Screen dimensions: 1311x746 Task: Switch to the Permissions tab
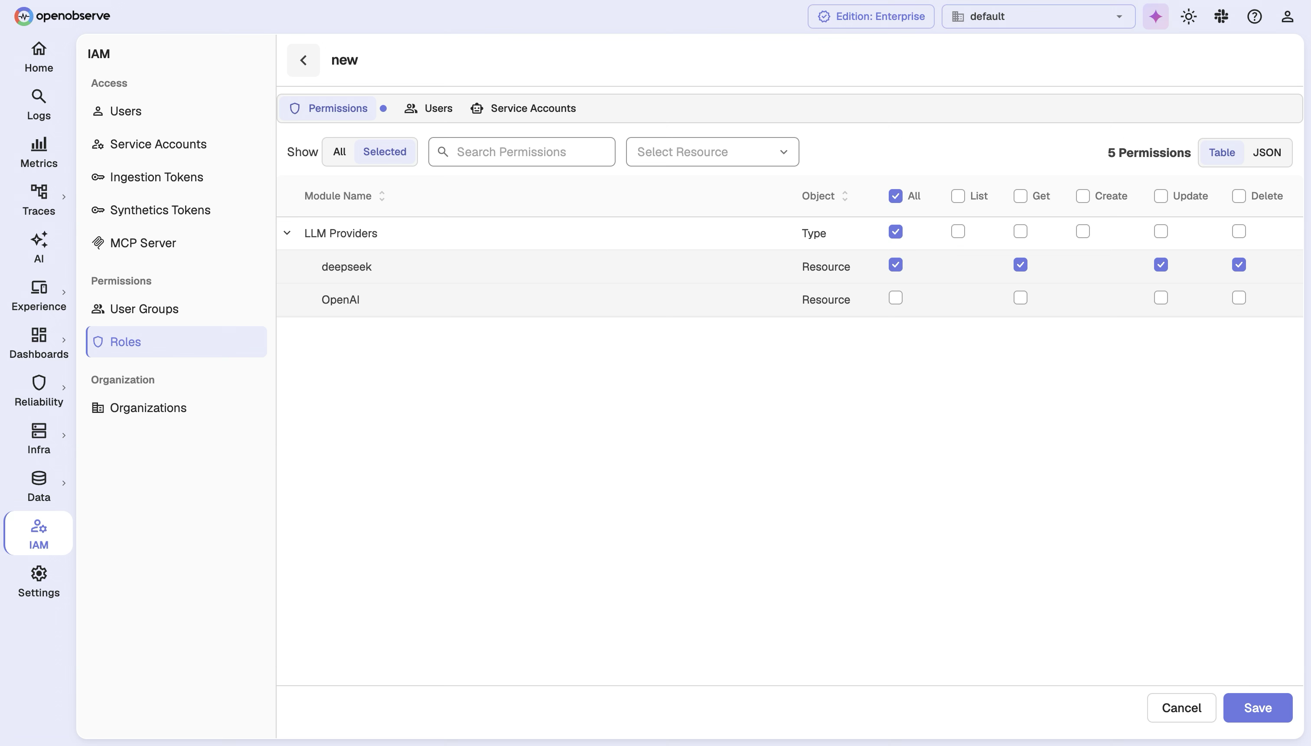click(328, 108)
